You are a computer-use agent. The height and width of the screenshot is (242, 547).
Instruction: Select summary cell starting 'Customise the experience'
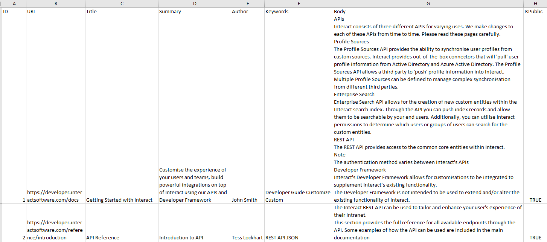pyautogui.click(x=195, y=109)
